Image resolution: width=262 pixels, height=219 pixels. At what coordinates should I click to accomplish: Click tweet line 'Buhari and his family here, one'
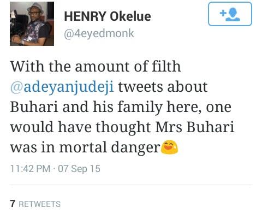[121, 107]
